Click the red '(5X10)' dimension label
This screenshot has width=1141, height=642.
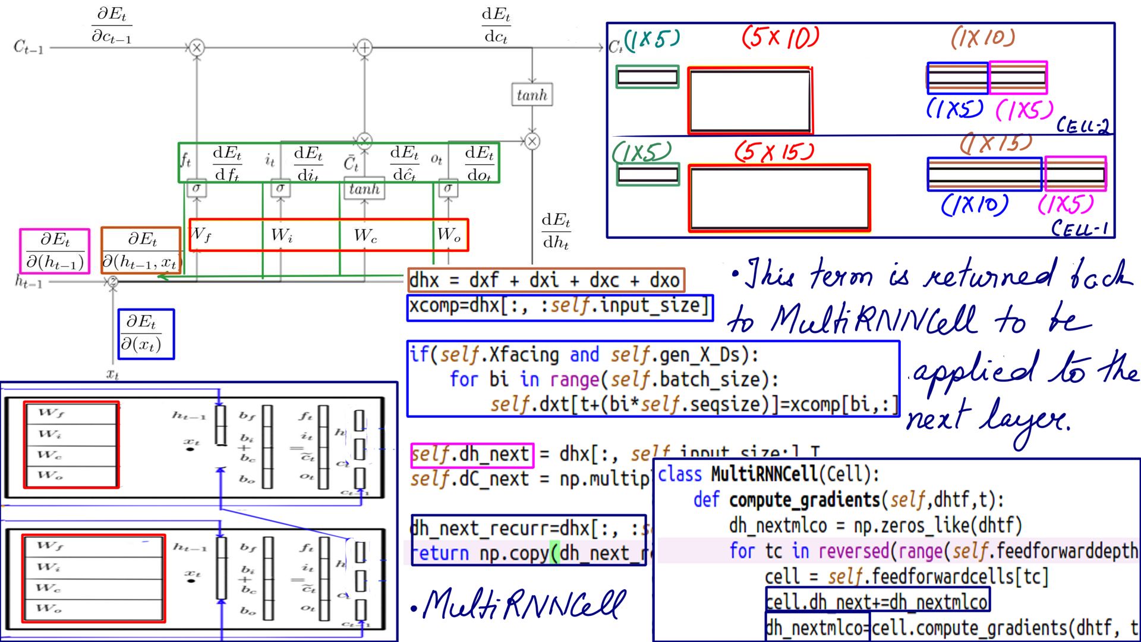pos(780,37)
